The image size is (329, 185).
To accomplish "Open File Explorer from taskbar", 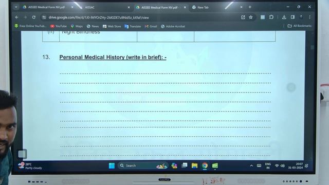I will tap(194, 165).
